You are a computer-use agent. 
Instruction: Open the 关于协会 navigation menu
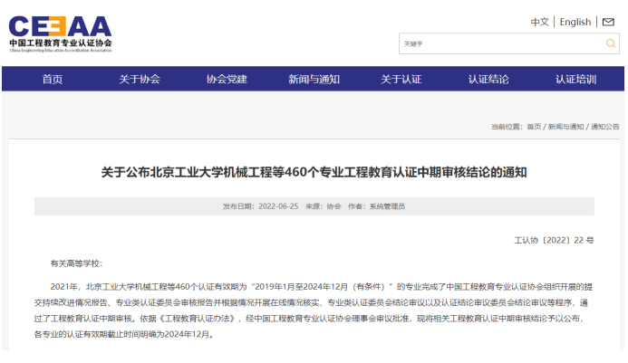(140, 79)
